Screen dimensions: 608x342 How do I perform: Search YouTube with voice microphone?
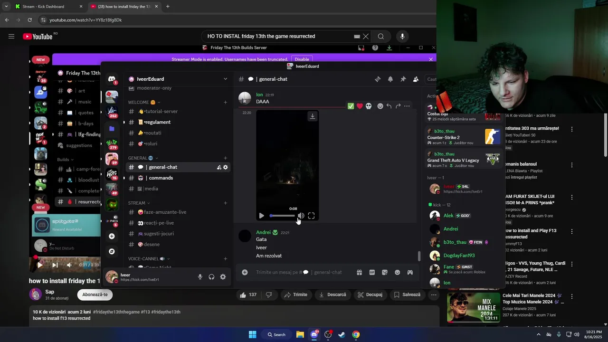[x=402, y=37]
